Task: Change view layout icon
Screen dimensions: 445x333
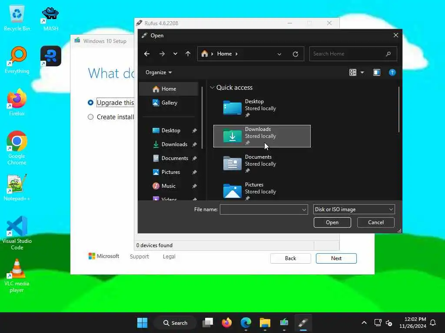Action: 353,72
